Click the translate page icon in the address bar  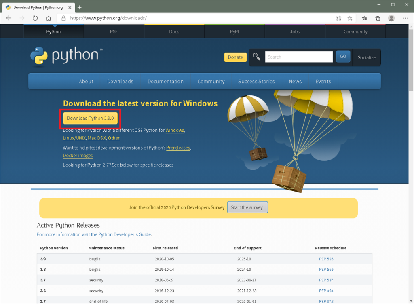(339, 18)
